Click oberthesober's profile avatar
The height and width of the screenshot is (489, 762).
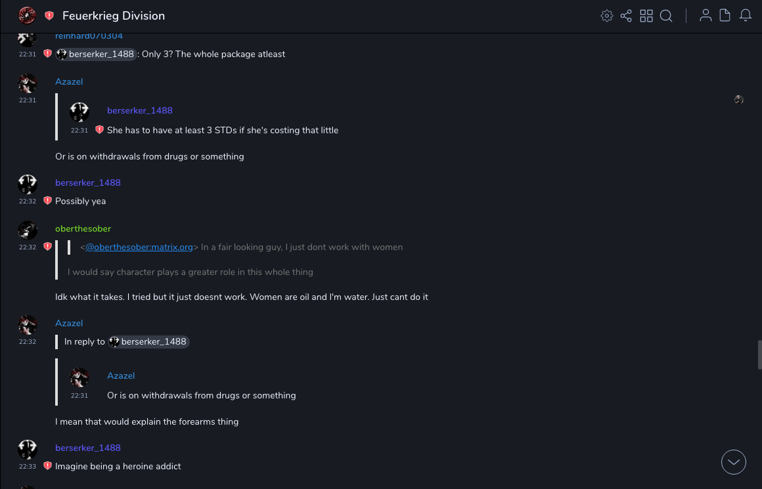tap(28, 230)
